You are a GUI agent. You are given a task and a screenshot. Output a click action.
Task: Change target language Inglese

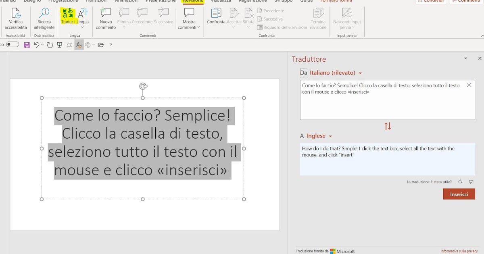319,136
